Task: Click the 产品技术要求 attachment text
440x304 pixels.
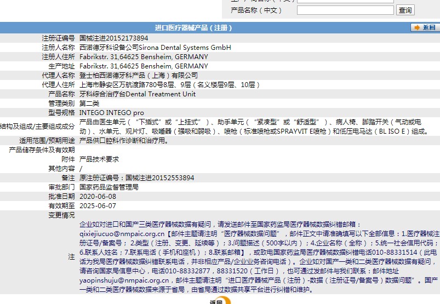Action: pyautogui.click(x=99, y=159)
